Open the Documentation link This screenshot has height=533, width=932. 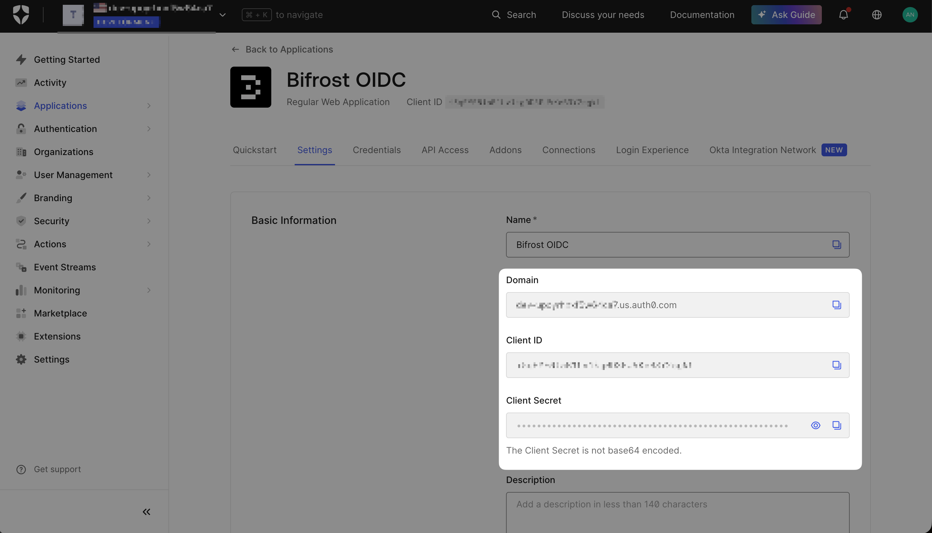[x=702, y=15]
